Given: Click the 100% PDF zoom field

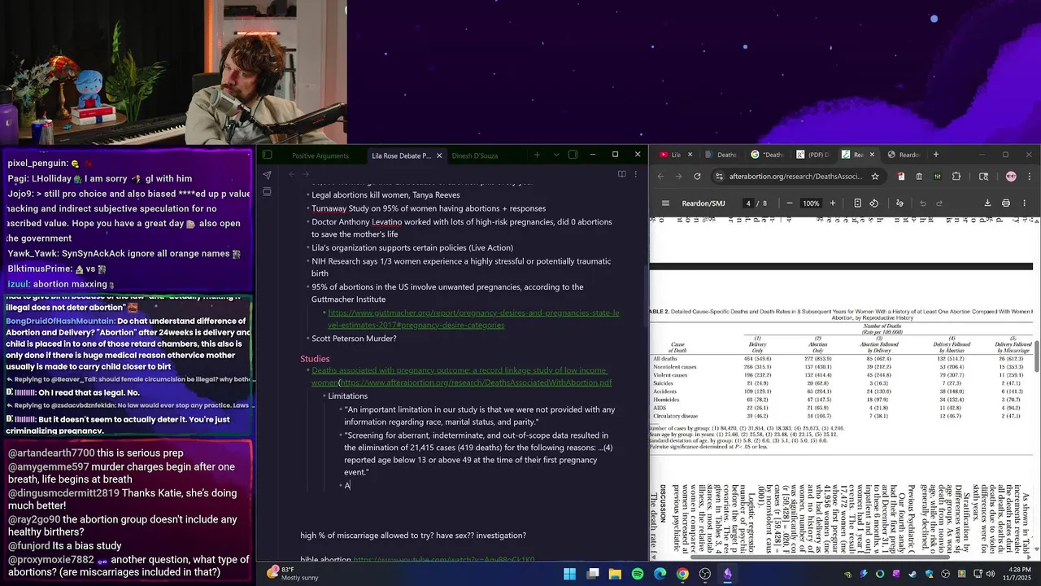Looking at the screenshot, I should 811,203.
